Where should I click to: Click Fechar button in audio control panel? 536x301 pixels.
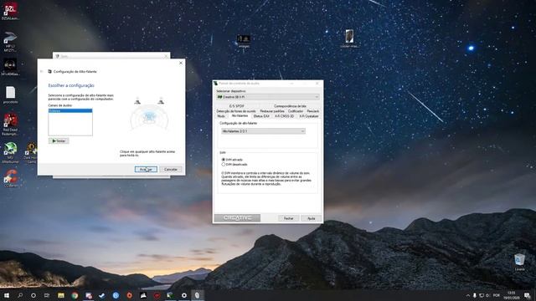(288, 218)
